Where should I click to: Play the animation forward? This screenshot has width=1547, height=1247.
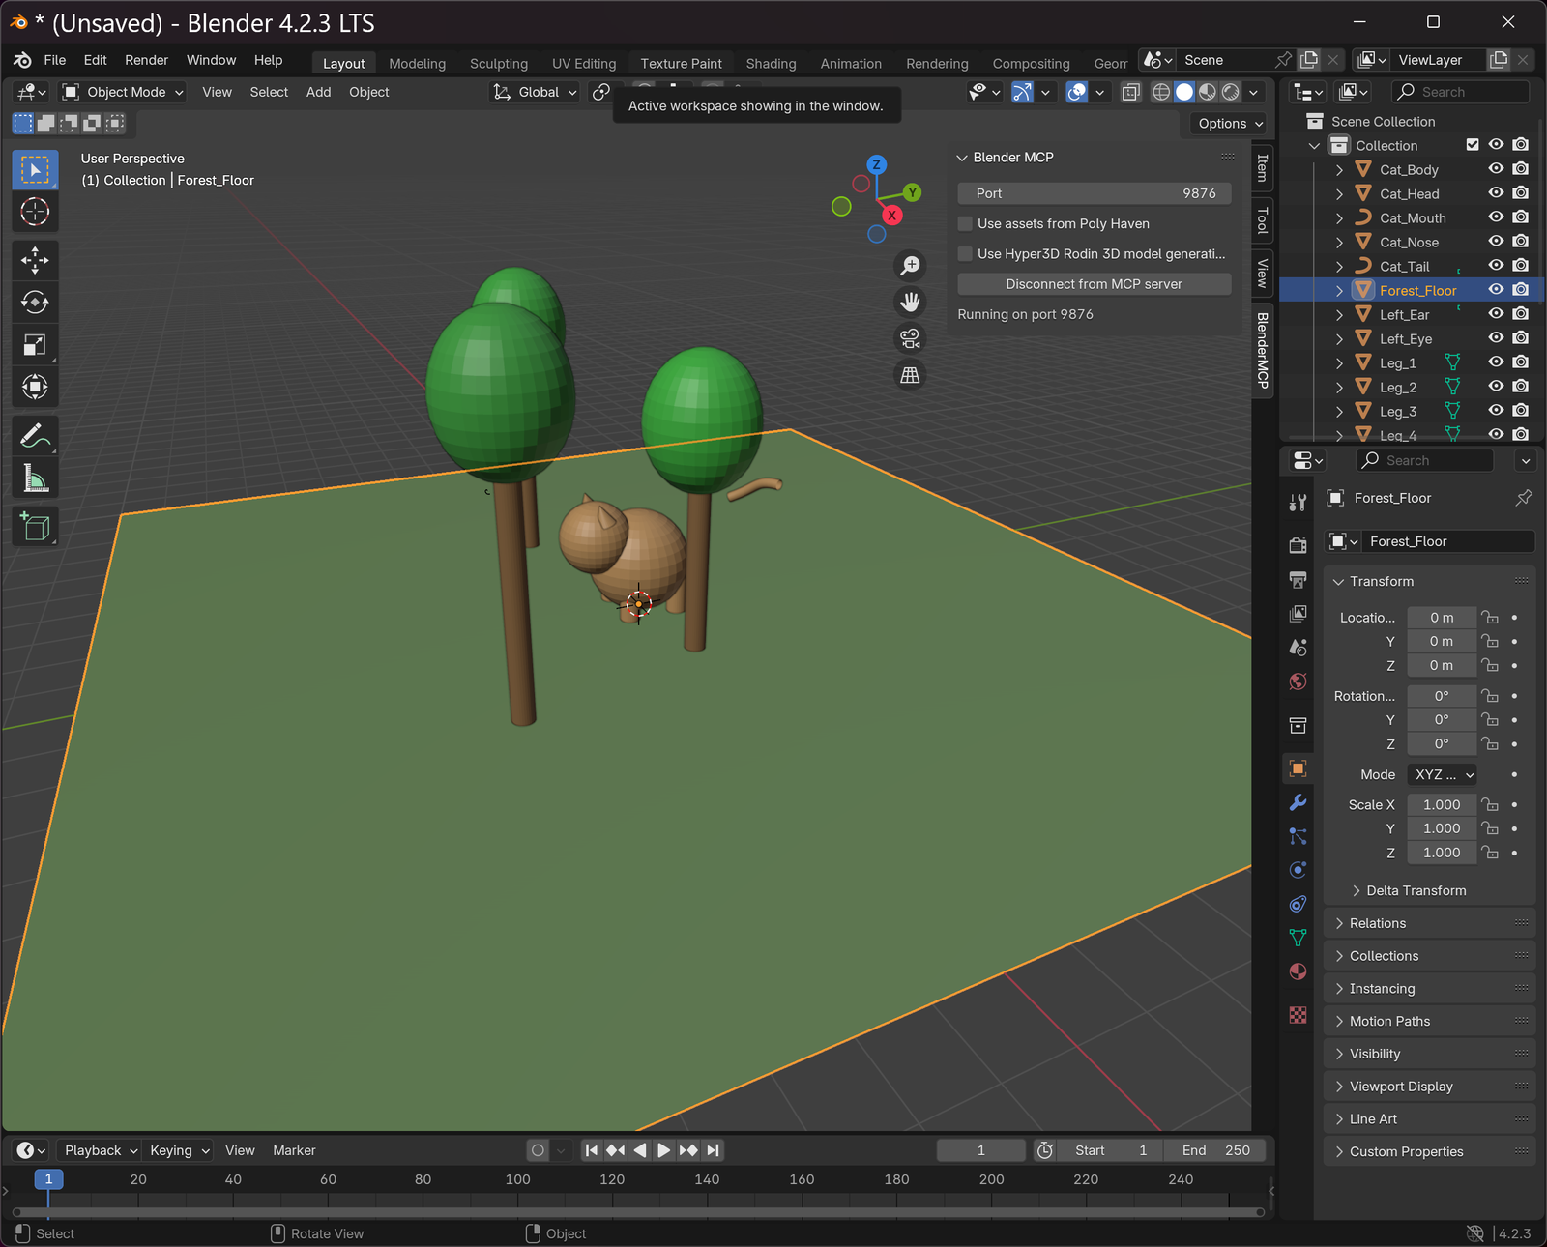(x=663, y=1150)
